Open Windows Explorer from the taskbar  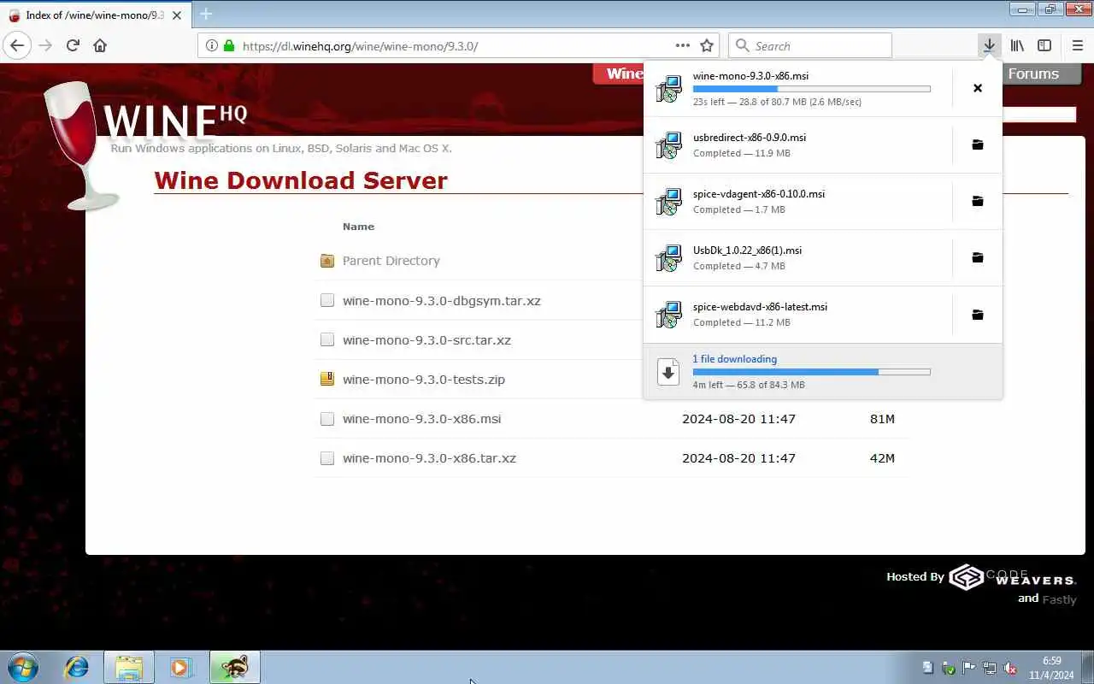tap(129, 667)
